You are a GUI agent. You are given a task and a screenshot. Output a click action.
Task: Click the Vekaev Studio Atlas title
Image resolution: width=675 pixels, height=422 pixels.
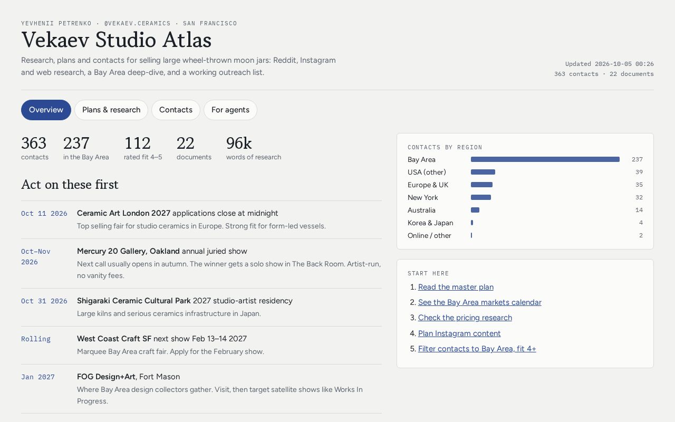click(x=117, y=40)
